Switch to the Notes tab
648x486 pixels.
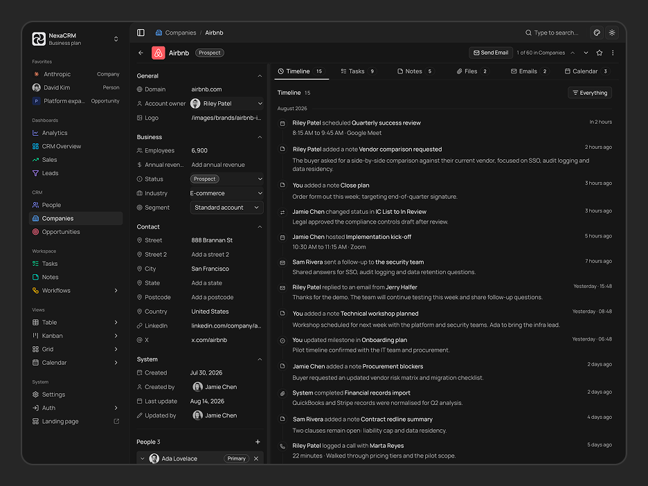tap(415, 71)
